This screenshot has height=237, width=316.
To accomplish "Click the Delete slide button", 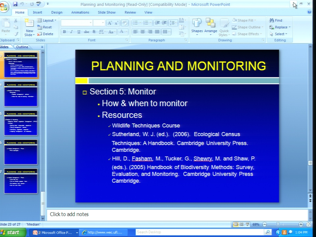I will coord(45,34).
